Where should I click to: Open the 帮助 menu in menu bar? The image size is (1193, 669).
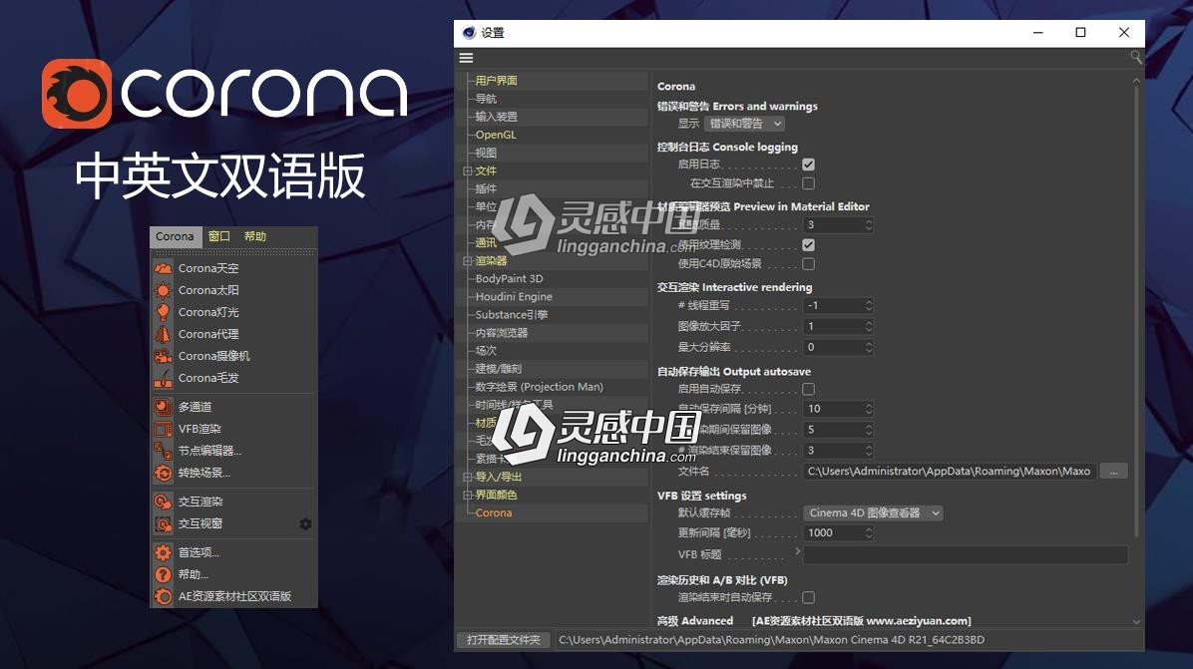click(255, 236)
